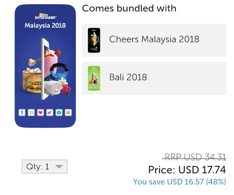
Task: Select the Qty: 1 combo box
Action: (x=45, y=166)
